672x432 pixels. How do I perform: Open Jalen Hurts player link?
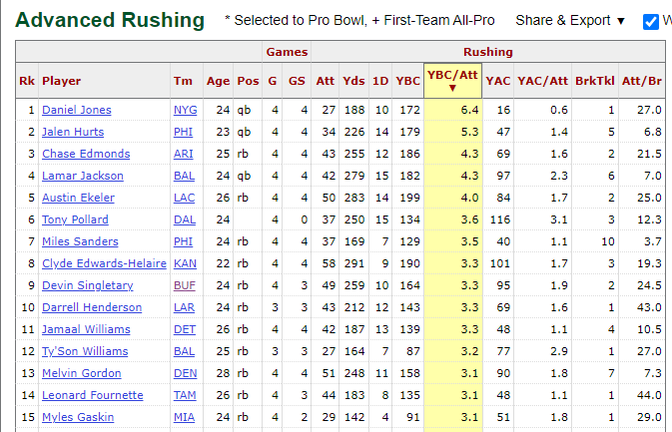point(72,132)
